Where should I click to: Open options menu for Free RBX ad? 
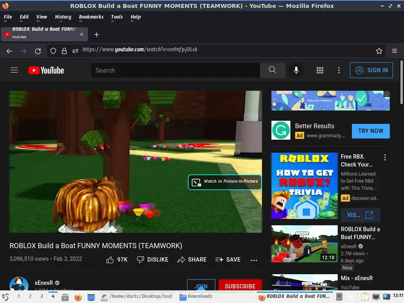[385, 157]
